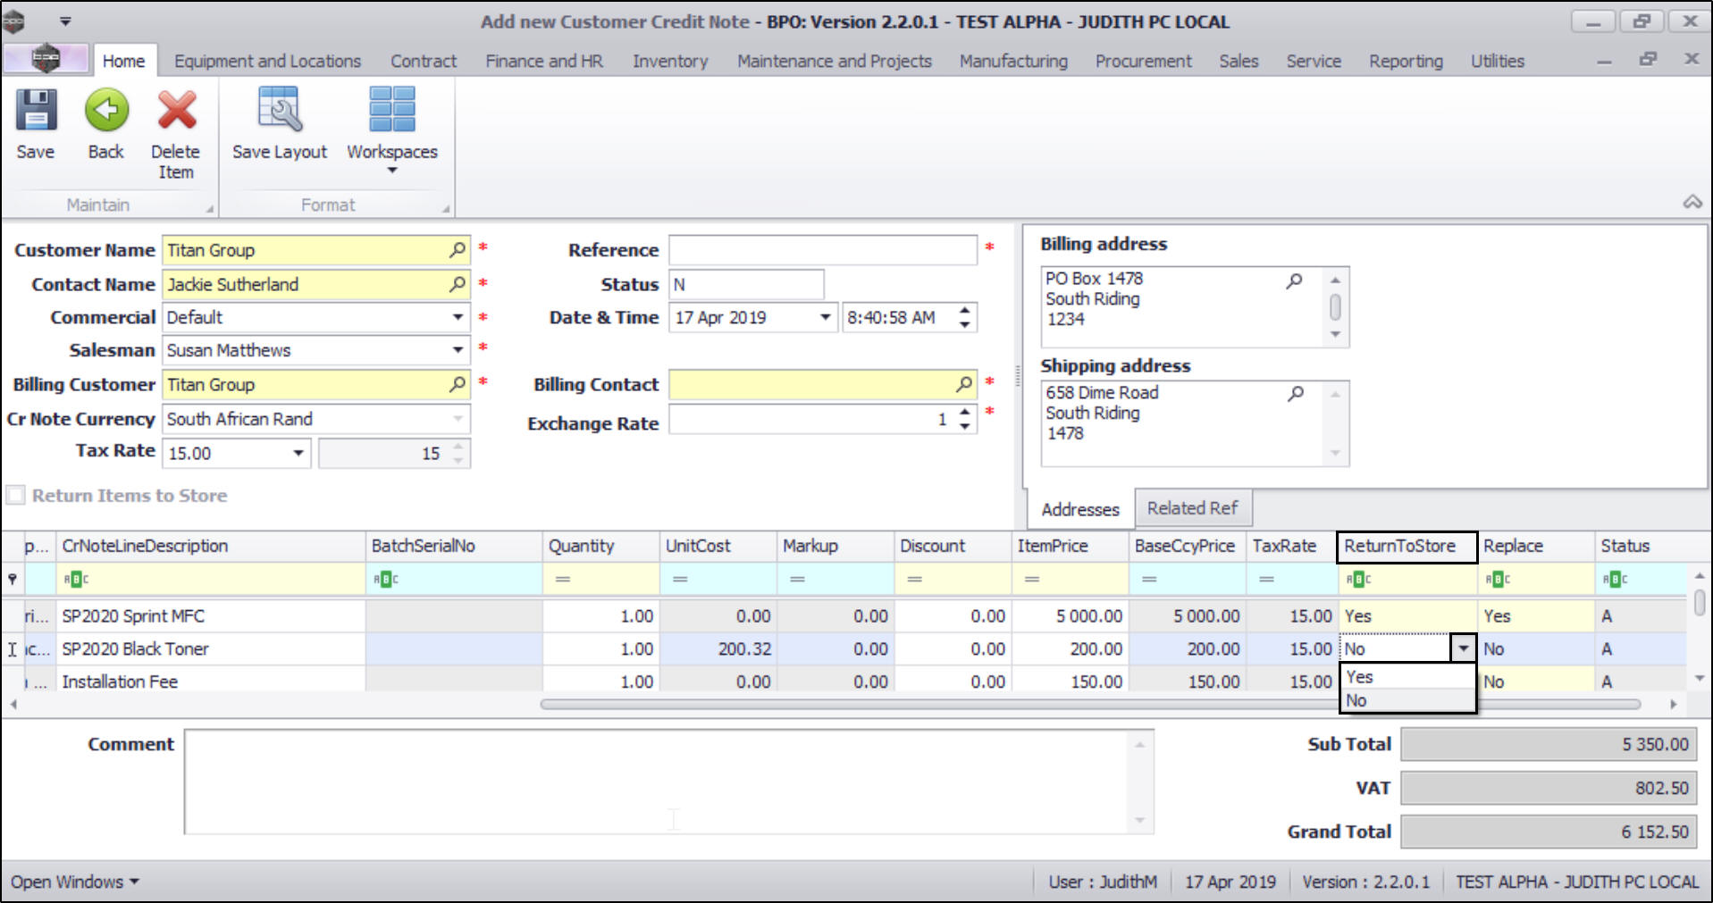Open the Finance and HR ribbon tab
Viewport: 1713px width, 903px height.
543,61
